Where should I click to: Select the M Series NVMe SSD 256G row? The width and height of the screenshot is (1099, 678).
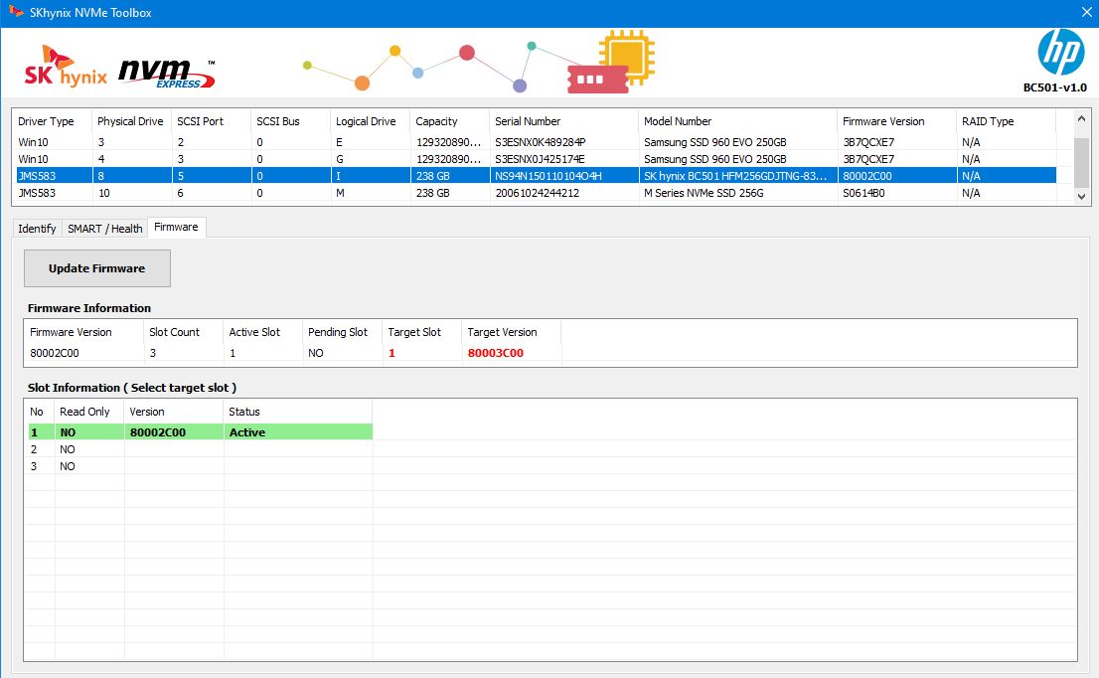coord(537,193)
